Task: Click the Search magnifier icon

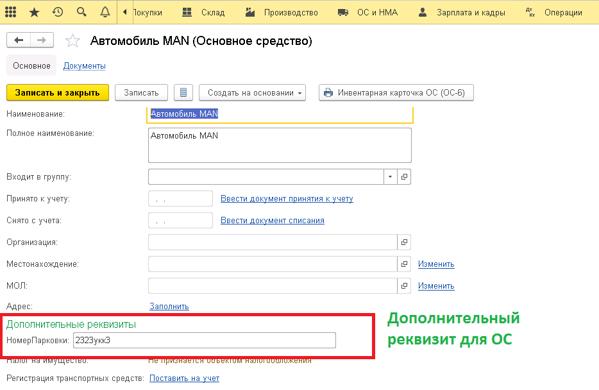Action: (x=81, y=12)
